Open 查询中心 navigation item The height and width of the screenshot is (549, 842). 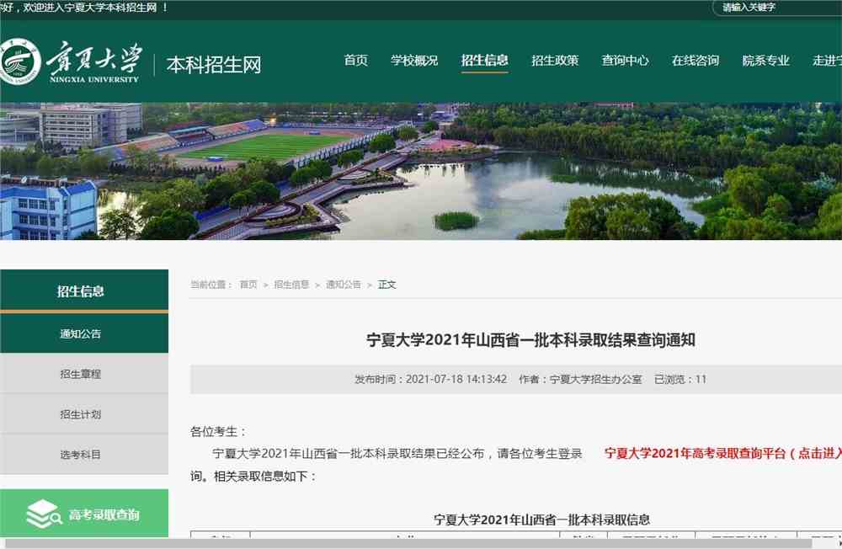625,60
